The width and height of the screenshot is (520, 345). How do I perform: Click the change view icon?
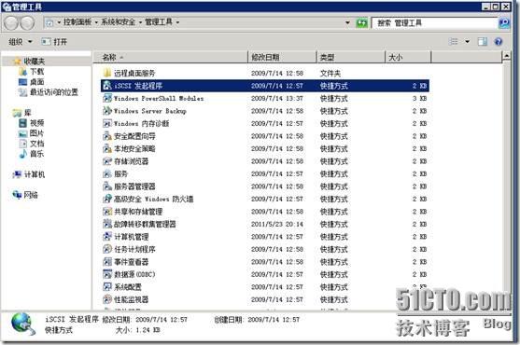tap(453, 41)
